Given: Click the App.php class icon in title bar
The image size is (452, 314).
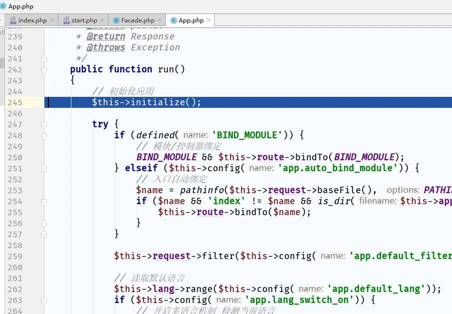Looking at the screenshot, I should pos(3,6).
